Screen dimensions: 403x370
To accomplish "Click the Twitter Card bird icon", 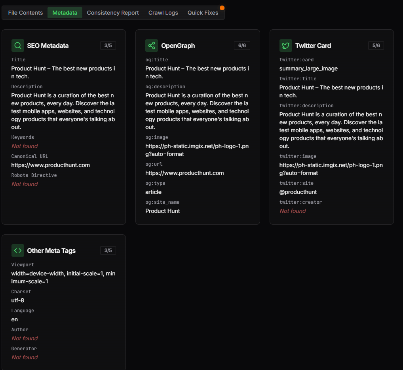I will pos(286,46).
